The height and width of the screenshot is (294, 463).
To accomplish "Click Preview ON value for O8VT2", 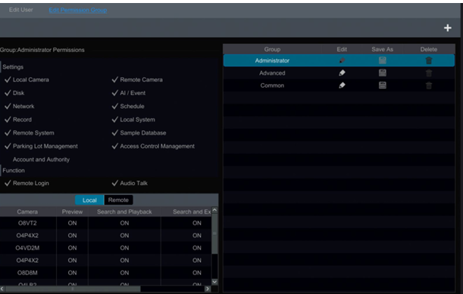I will click(72, 223).
